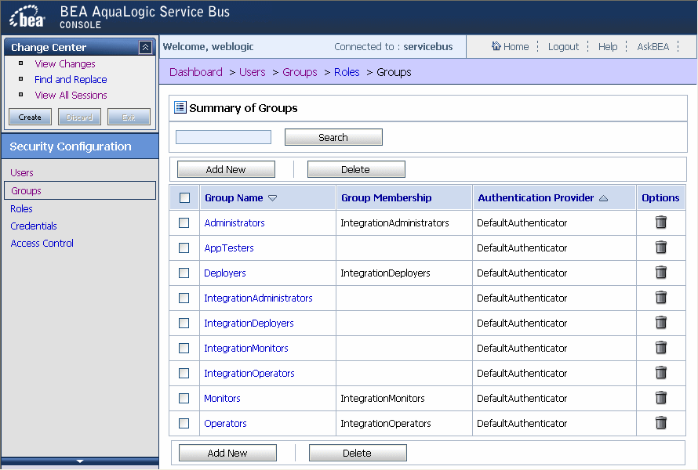This screenshot has height=470, width=698.
Task: Open the IntegrationMonitors group link
Action: (246, 348)
